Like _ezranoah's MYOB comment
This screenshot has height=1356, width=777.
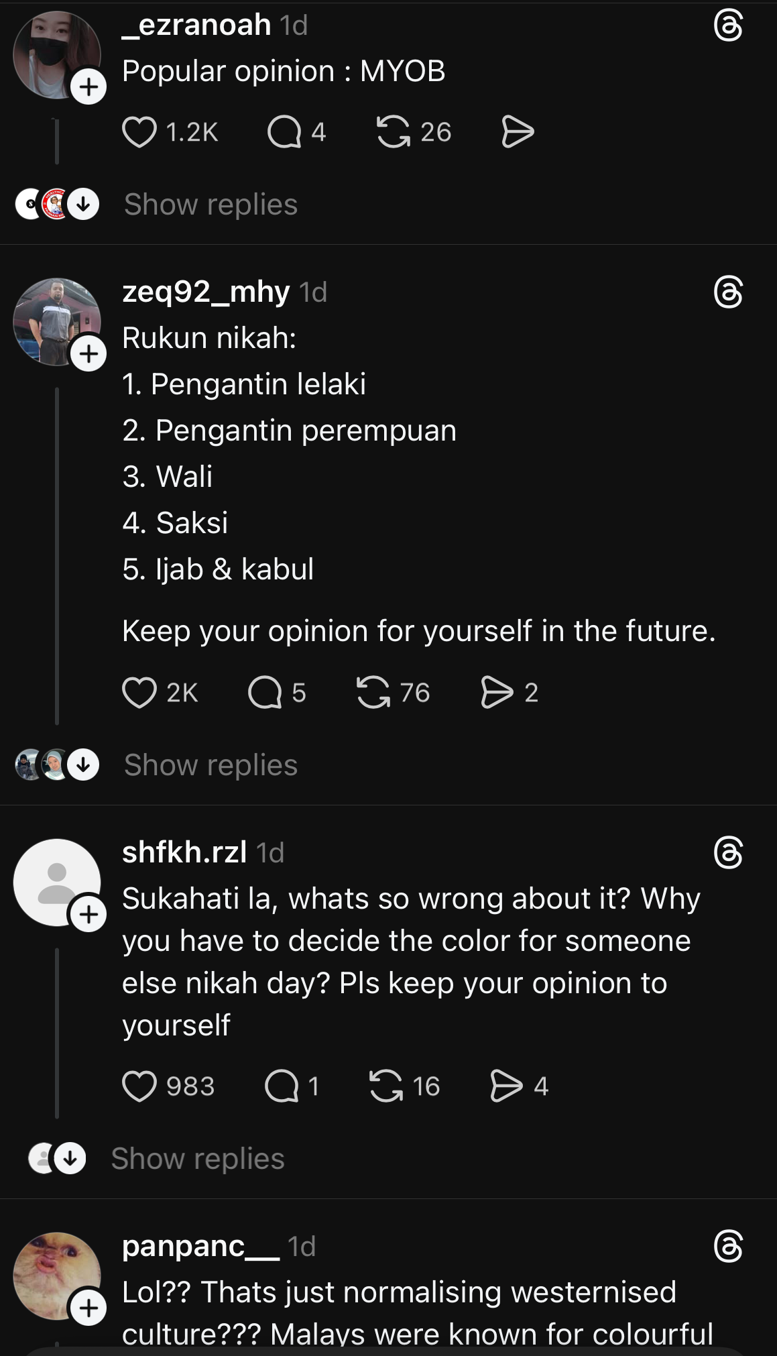139,132
